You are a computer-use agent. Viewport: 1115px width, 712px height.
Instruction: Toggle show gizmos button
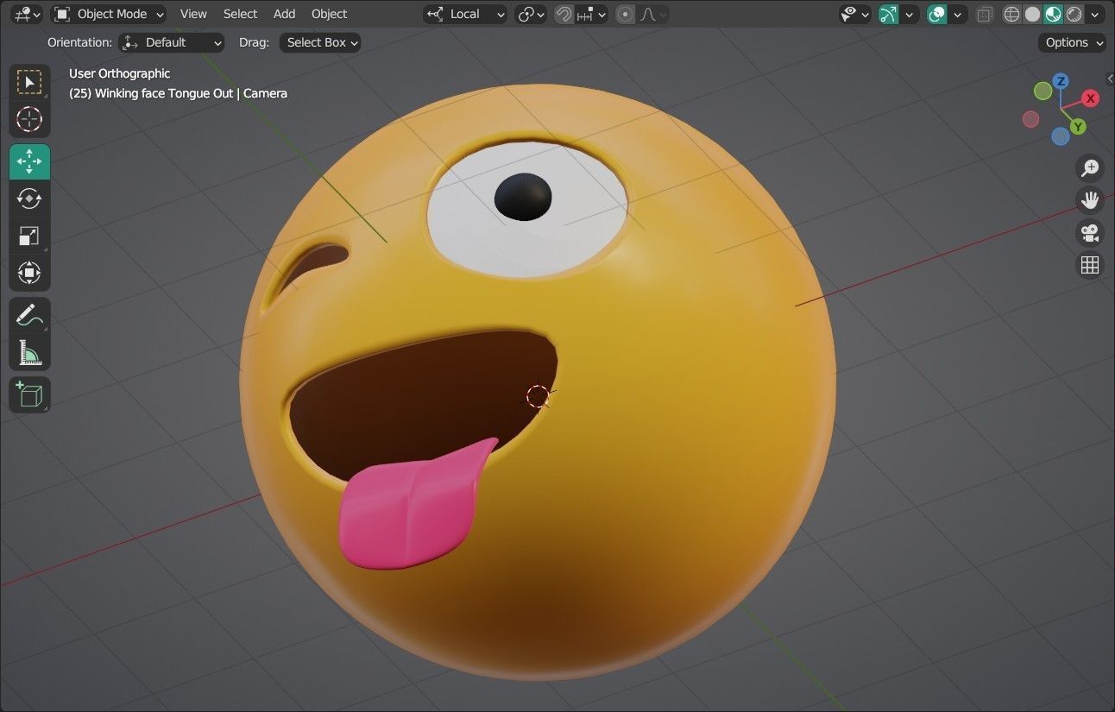[x=888, y=14]
